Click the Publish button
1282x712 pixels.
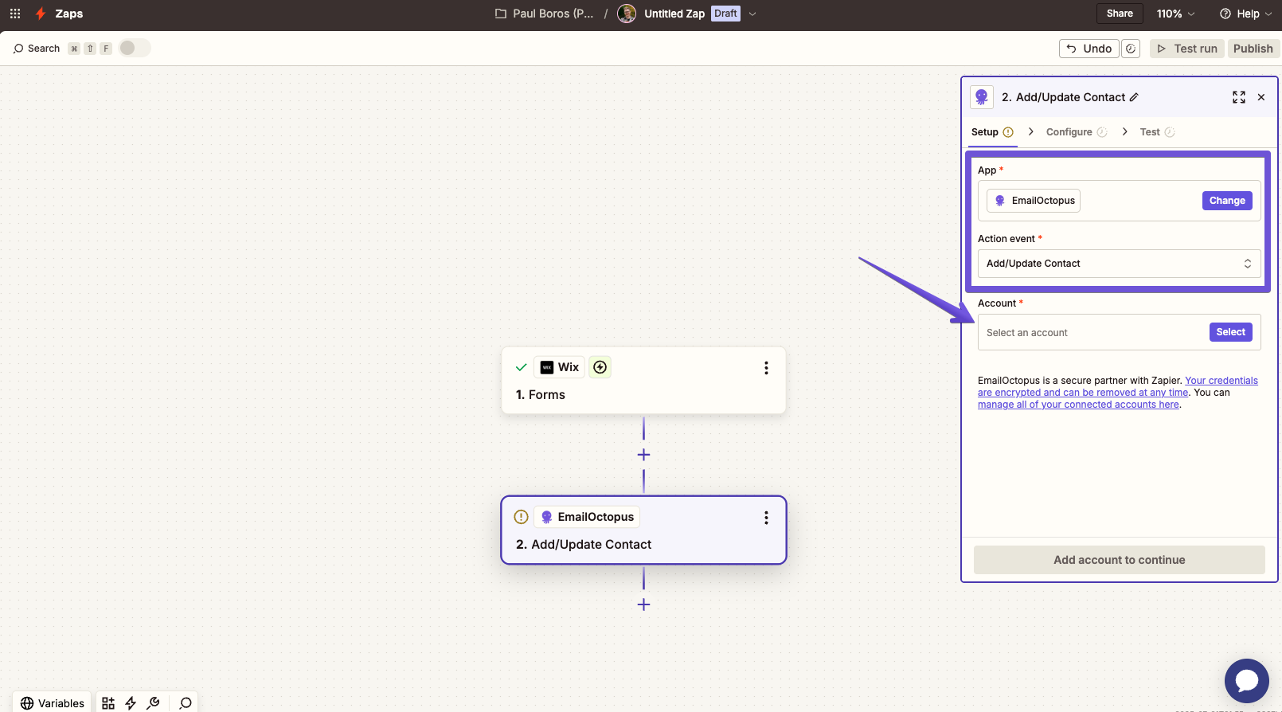(1253, 49)
